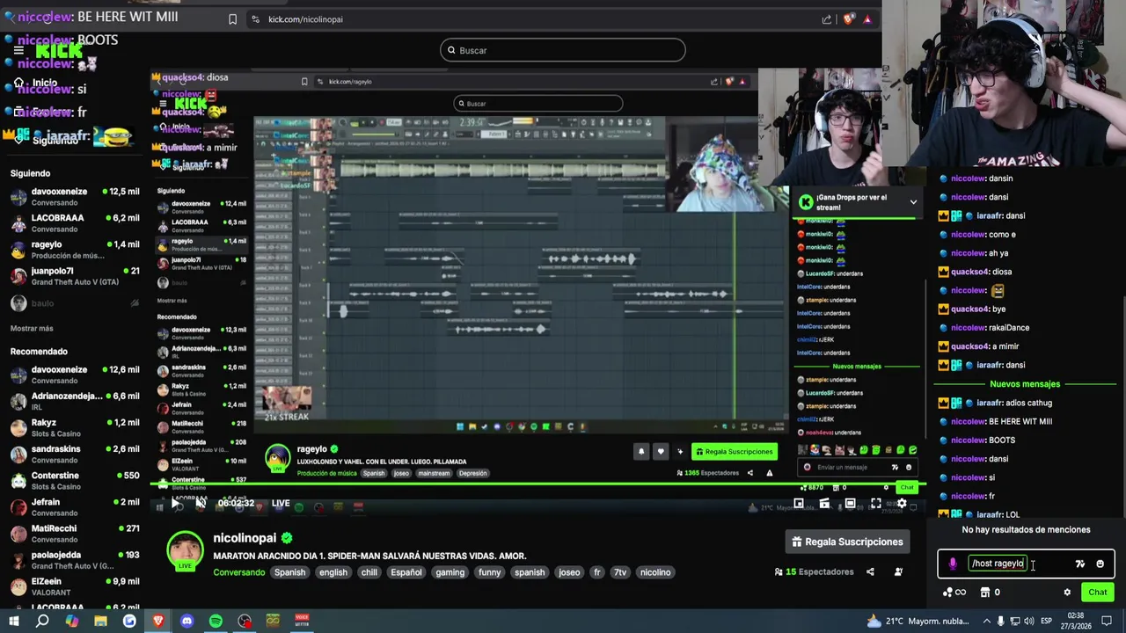Image resolution: width=1126 pixels, height=633 pixels.
Task: Enter fullscreen on the stream player
Action: pos(876,504)
